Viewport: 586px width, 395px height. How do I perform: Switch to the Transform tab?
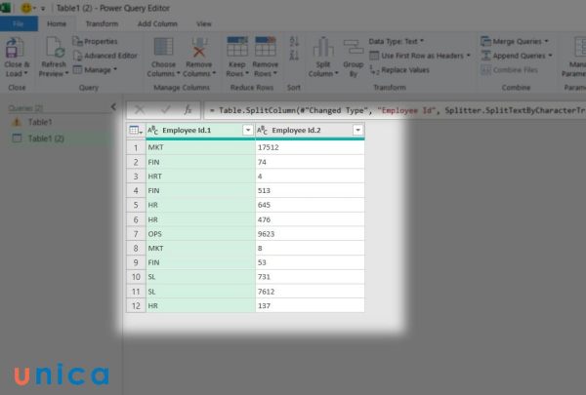coord(101,22)
